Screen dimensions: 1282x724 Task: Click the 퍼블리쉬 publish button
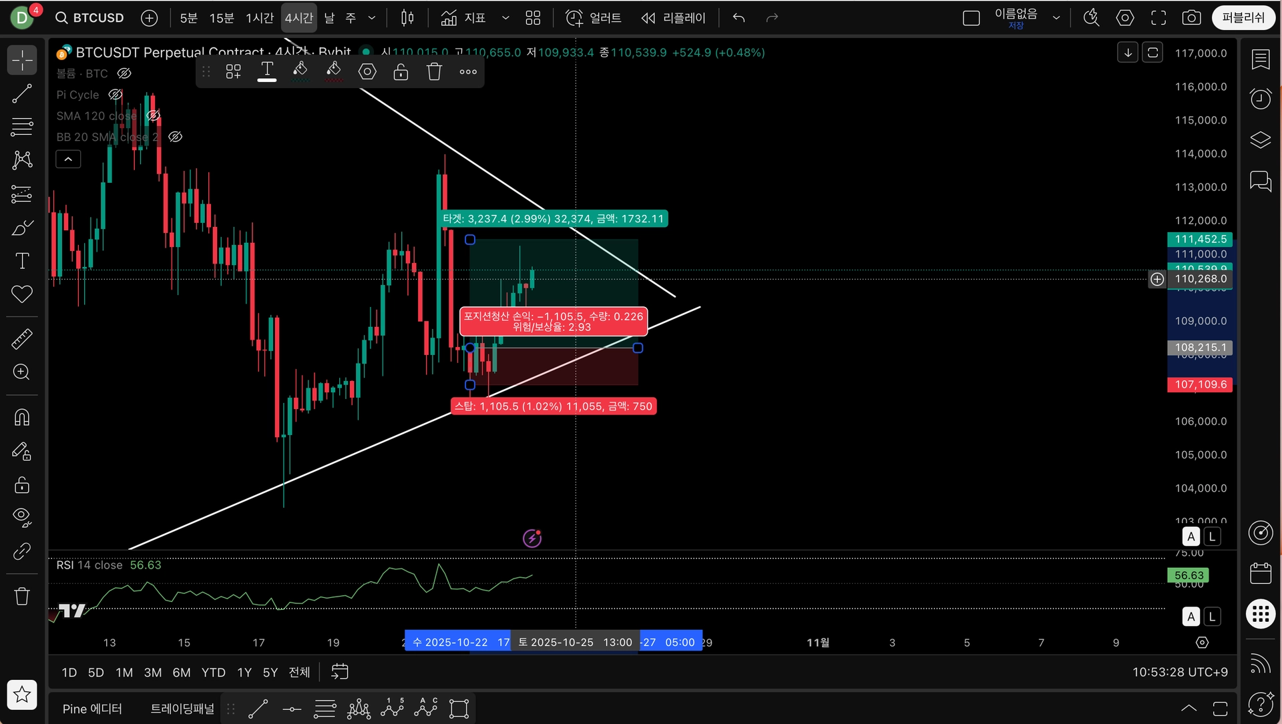coord(1243,18)
